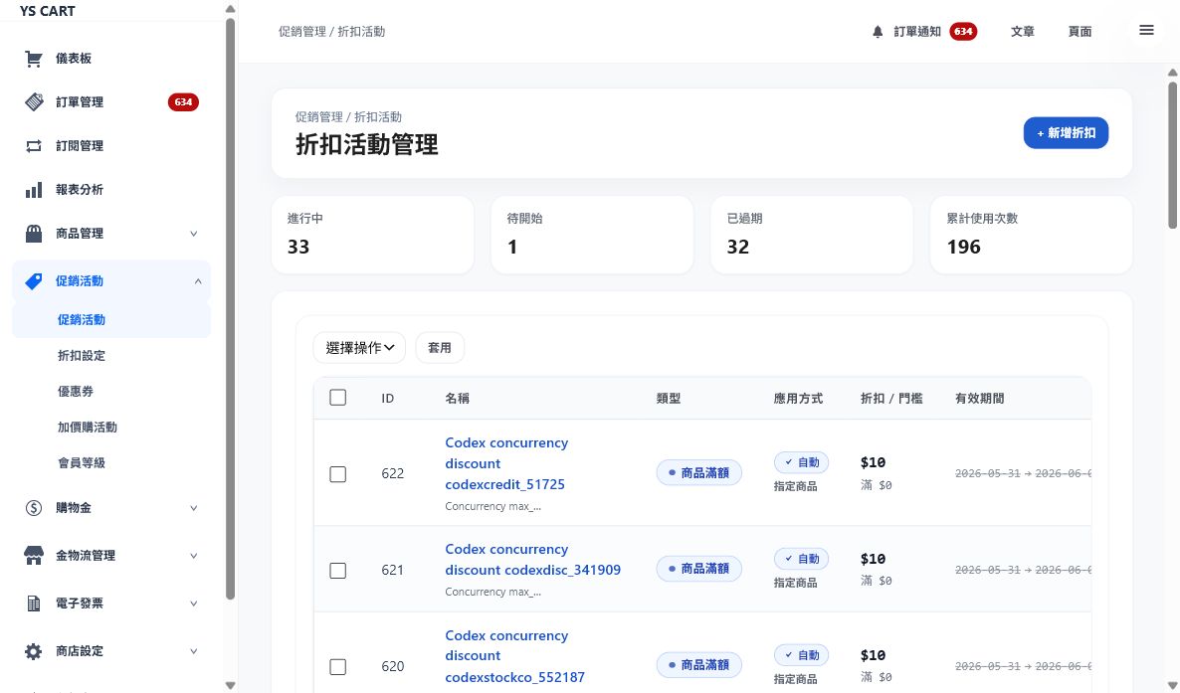The width and height of the screenshot is (1180, 693).
Task: Toggle the select-all checkbox in table header
Action: click(x=338, y=398)
